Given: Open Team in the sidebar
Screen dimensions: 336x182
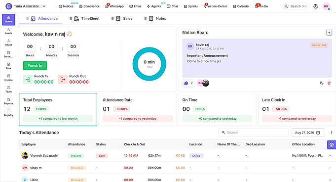Looking at the screenshot, I should click(x=8, y=89).
